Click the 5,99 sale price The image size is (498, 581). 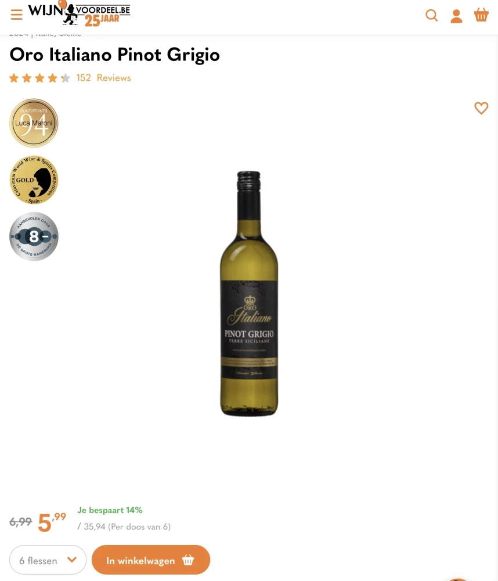click(52, 522)
